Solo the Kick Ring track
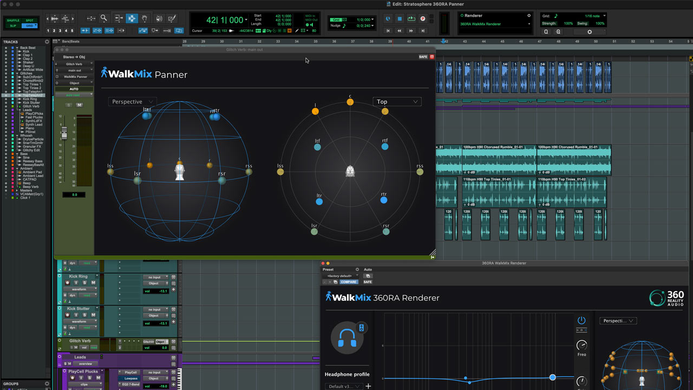This screenshot has width=693, height=390. coord(84,283)
